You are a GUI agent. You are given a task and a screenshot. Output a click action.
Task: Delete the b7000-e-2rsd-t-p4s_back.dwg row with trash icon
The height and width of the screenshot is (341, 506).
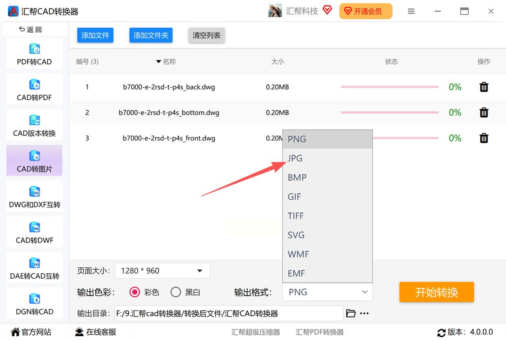pos(484,87)
